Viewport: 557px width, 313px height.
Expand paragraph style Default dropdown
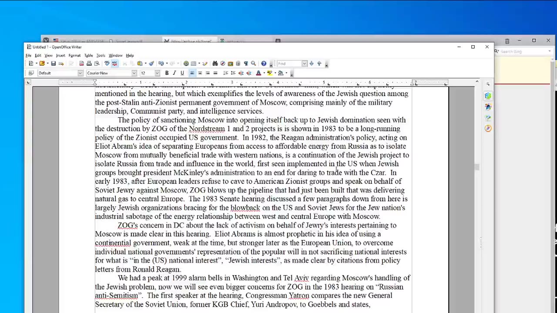tap(80, 73)
